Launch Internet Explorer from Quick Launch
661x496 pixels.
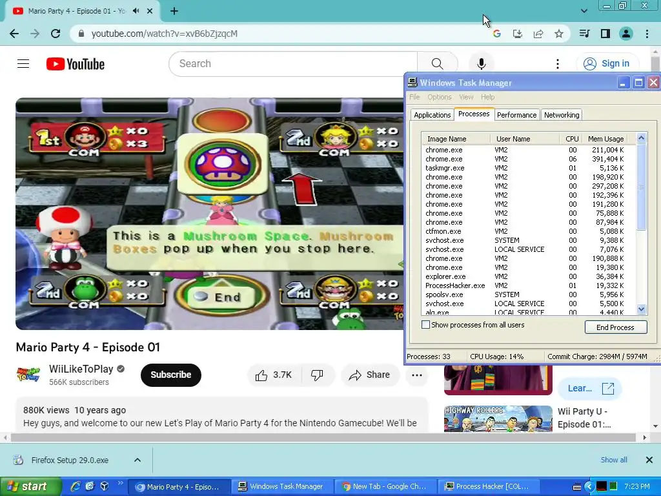(x=76, y=486)
